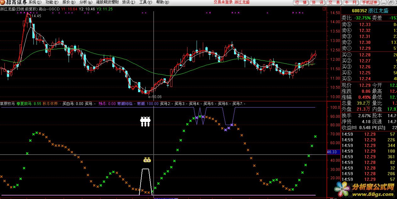Open the 系统(S) menu
397x199 pixels.
tap(35, 2)
